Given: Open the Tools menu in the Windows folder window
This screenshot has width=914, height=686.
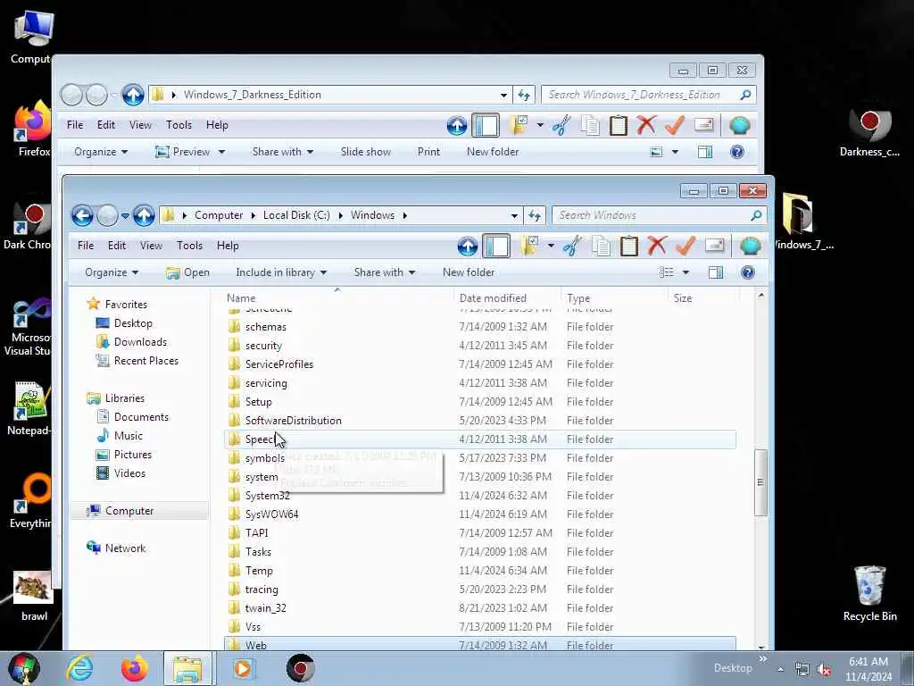Looking at the screenshot, I should point(189,246).
